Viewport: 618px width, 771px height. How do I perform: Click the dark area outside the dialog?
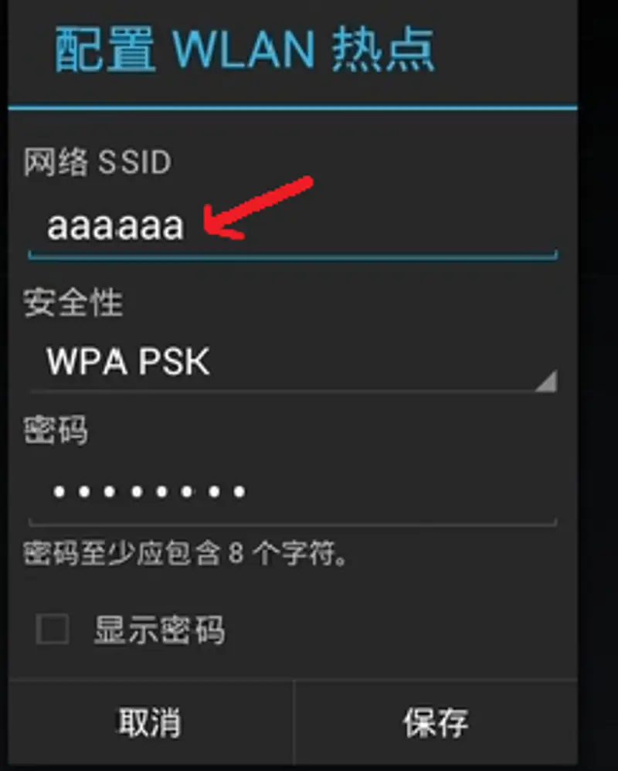[597, 385]
